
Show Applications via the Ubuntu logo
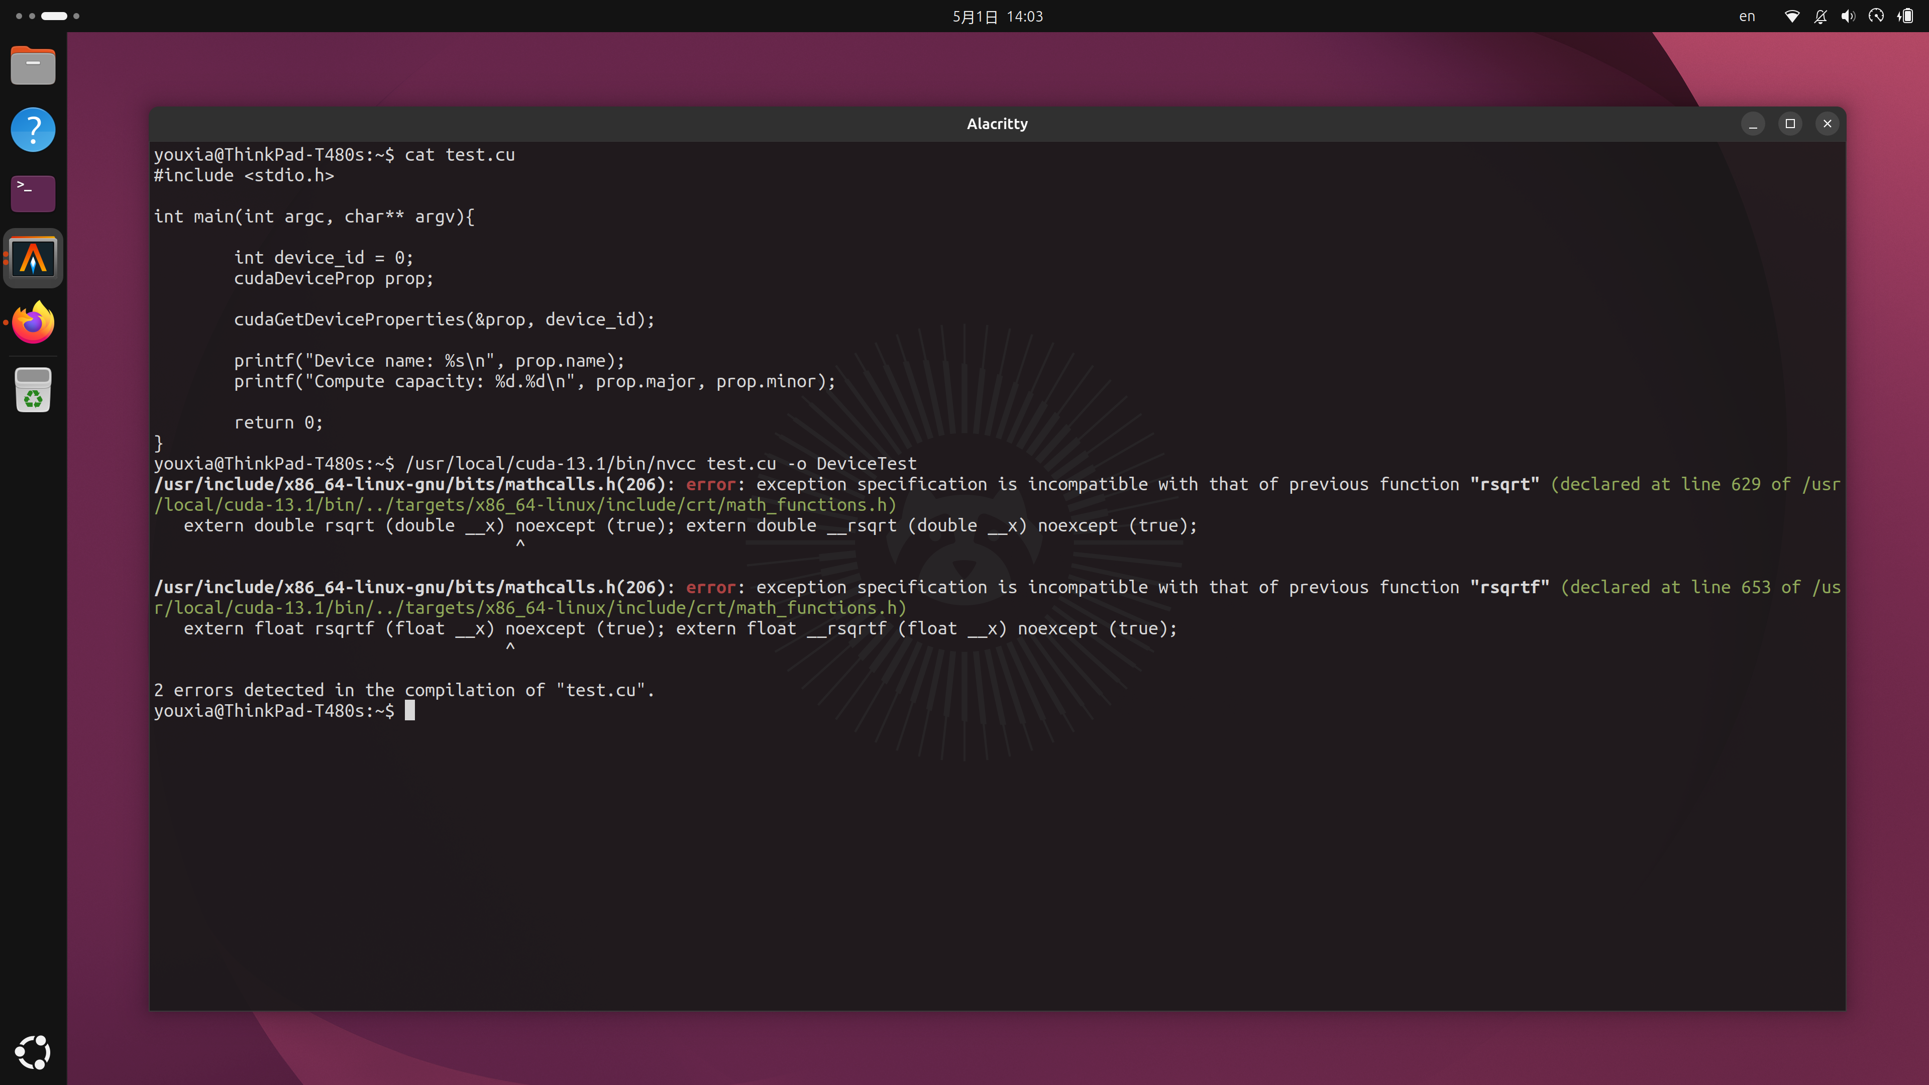pyautogui.click(x=33, y=1052)
